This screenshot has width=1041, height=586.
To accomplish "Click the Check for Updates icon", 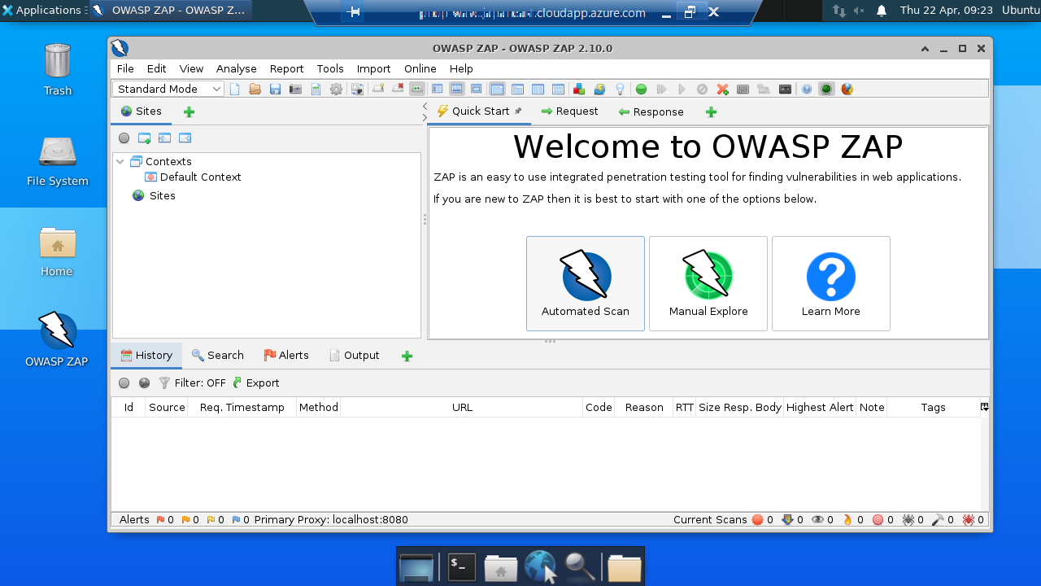I will click(599, 89).
